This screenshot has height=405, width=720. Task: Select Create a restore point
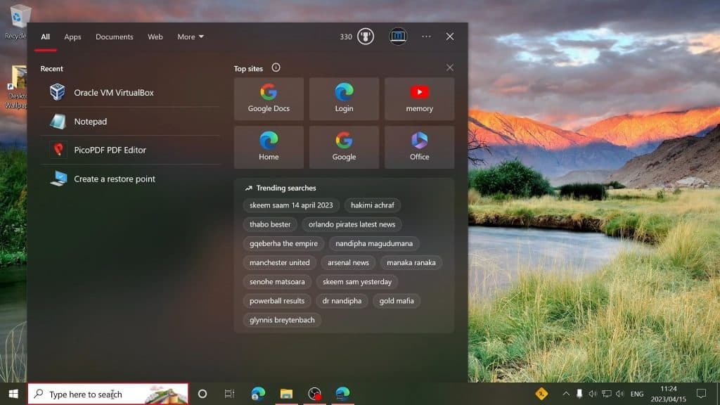pos(114,179)
